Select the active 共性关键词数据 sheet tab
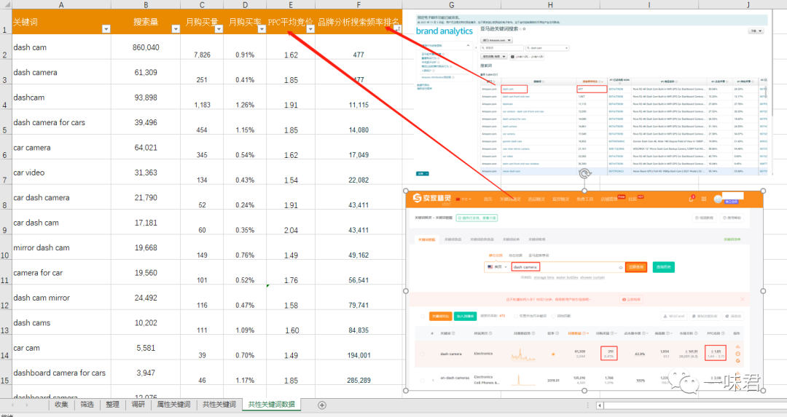Screen dimensions: 787x417 (x=272, y=405)
